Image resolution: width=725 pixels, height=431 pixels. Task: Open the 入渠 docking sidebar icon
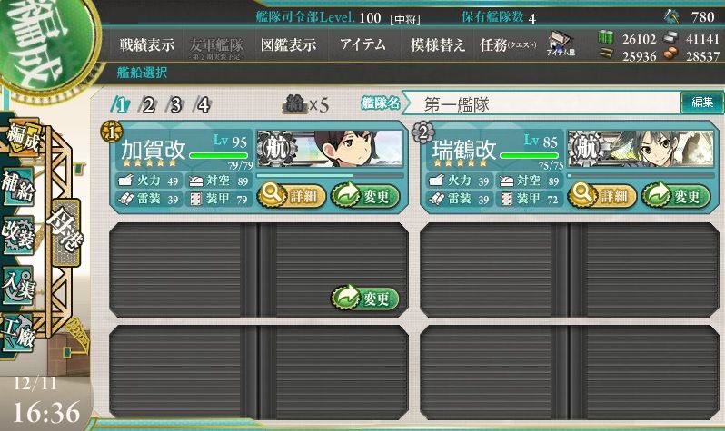tap(18, 284)
